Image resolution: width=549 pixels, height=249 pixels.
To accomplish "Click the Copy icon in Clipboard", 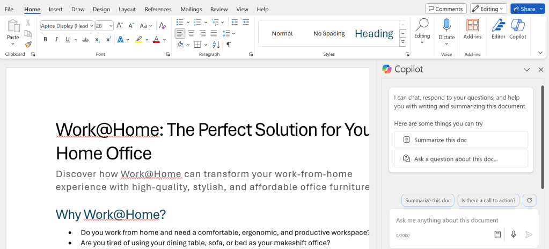I will pyautogui.click(x=28, y=34).
